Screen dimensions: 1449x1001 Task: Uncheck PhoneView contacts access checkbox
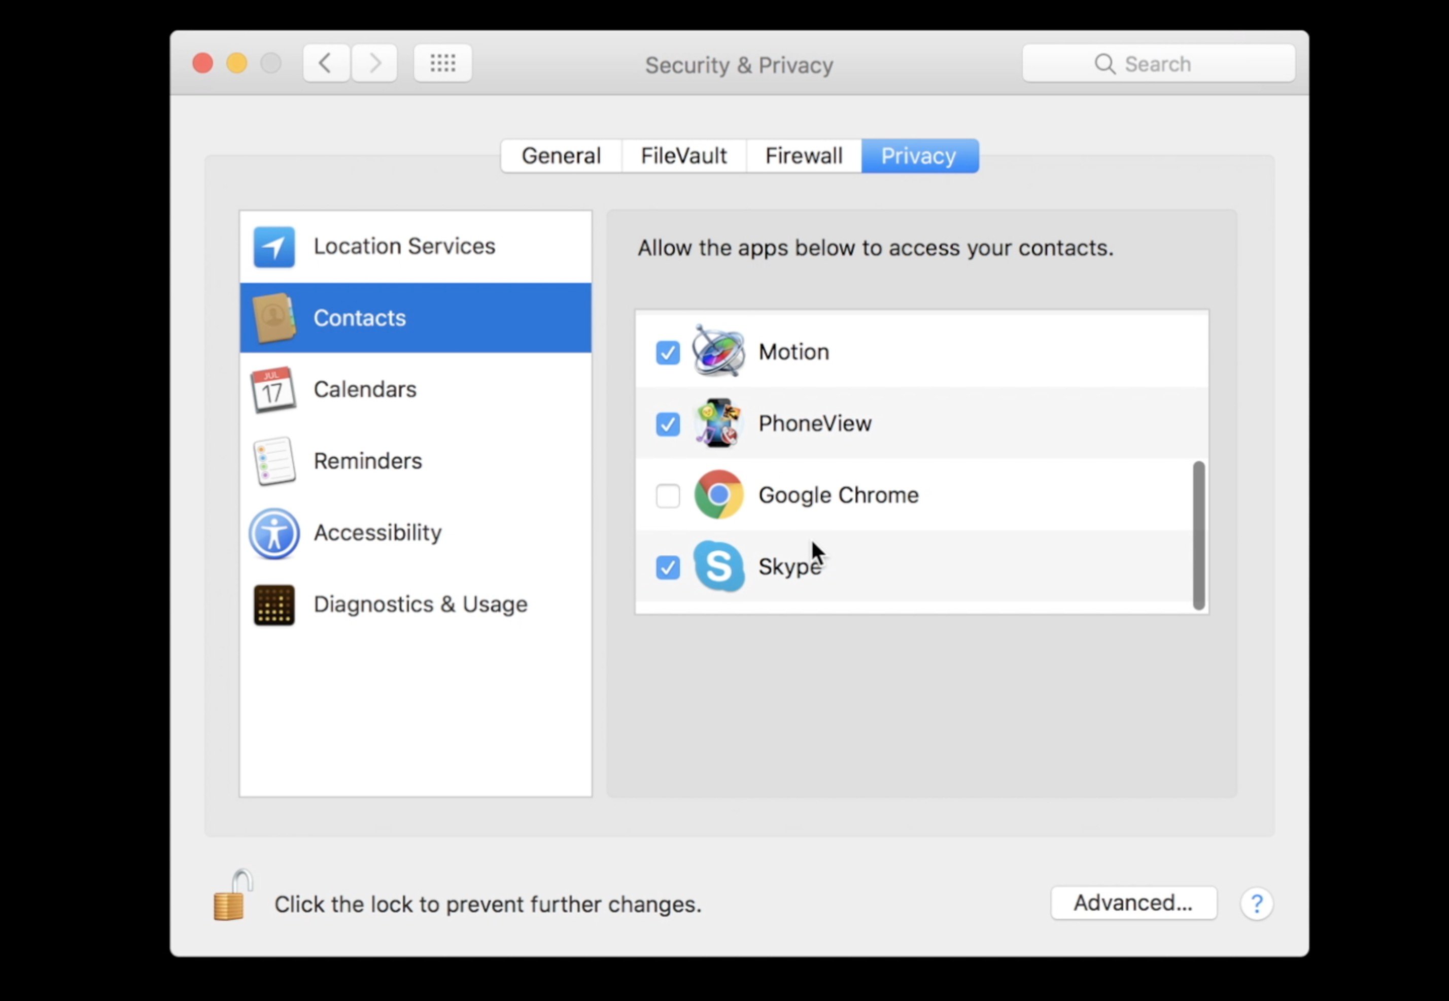[x=668, y=424]
